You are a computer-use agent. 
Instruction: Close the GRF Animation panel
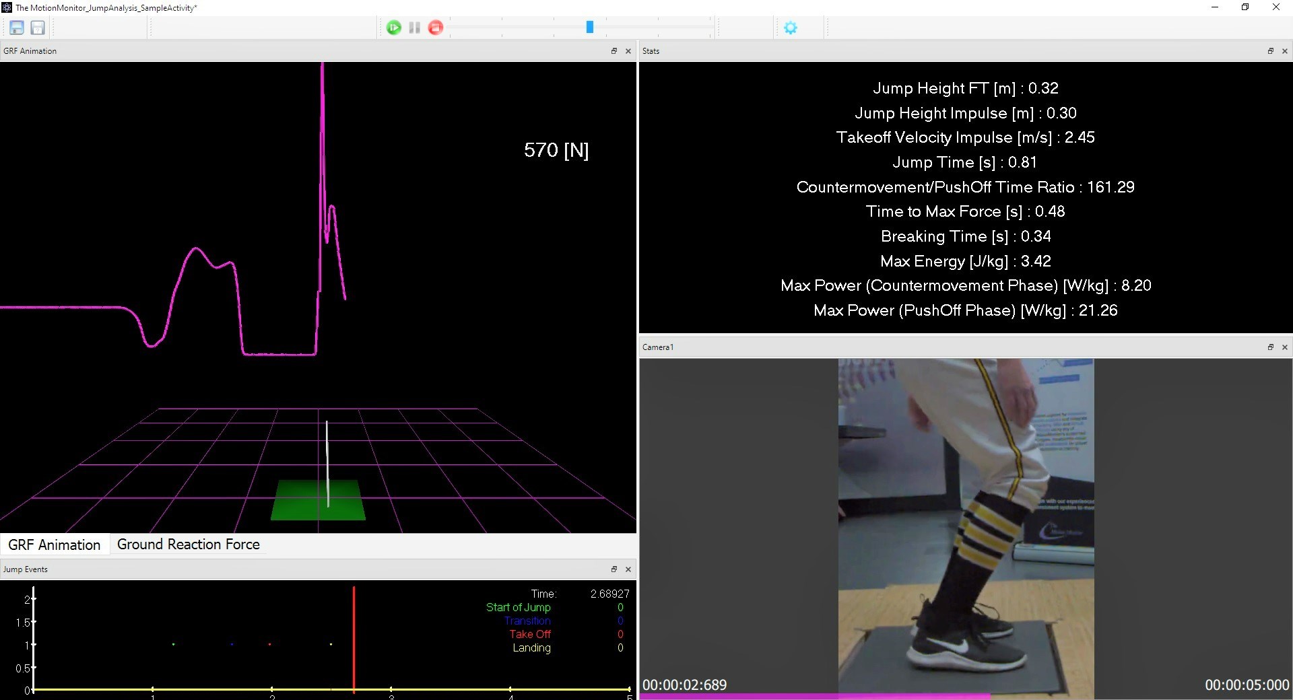(x=628, y=51)
